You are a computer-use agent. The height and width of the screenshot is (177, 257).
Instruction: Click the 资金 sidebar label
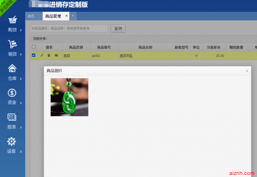click(12, 103)
